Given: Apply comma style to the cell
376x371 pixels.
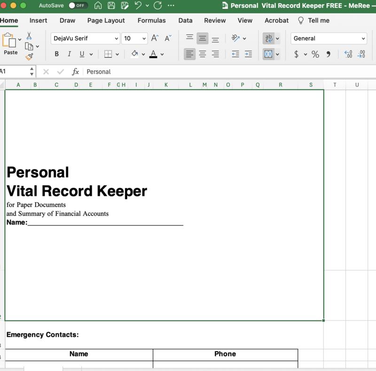Looking at the screenshot, I should pyautogui.click(x=328, y=54).
